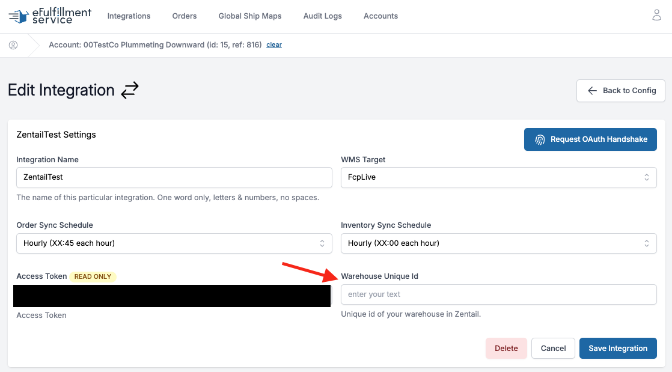Click the Order Sync Schedule chevron arrows

(322, 243)
